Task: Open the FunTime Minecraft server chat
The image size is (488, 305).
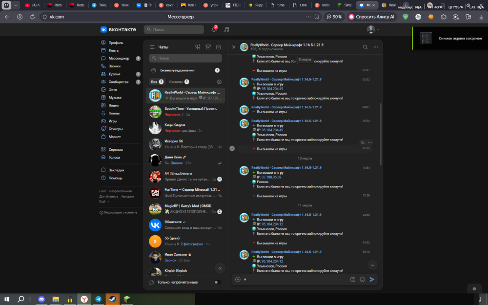Action: pos(185,192)
